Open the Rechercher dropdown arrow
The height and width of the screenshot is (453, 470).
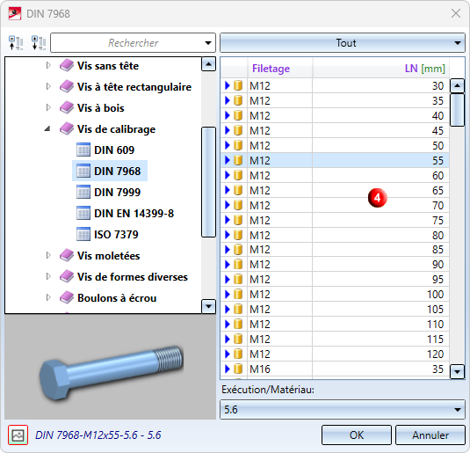click(x=208, y=43)
